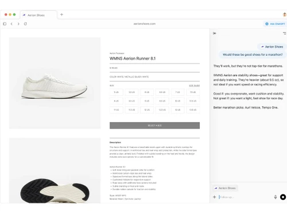Reload the Aerion Shoes page

25,24
